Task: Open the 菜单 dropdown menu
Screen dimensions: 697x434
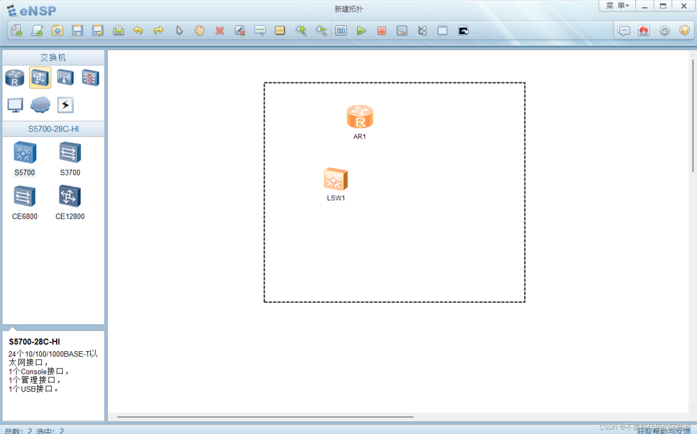Action: pos(617,6)
